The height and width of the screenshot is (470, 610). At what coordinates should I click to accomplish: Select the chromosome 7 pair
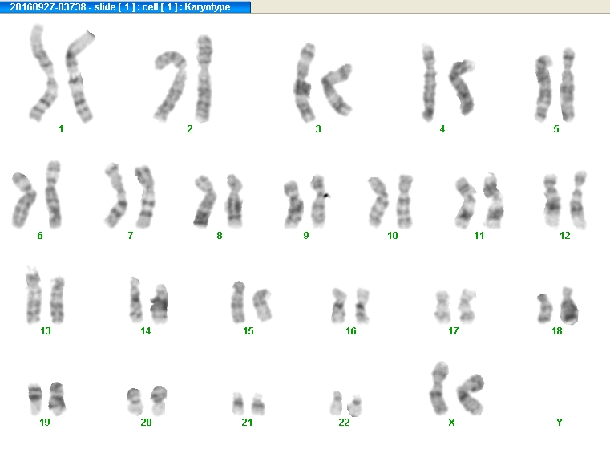[x=130, y=196]
